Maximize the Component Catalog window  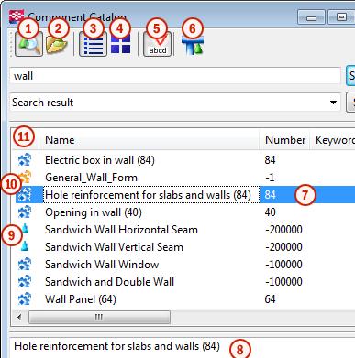point(341,17)
